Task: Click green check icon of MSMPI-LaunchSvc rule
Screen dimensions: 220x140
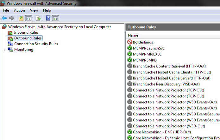Action: [x=129, y=48]
